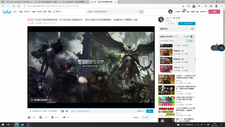Share the video with arrow icon
The height and width of the screenshot is (127, 225).
tap(64, 117)
